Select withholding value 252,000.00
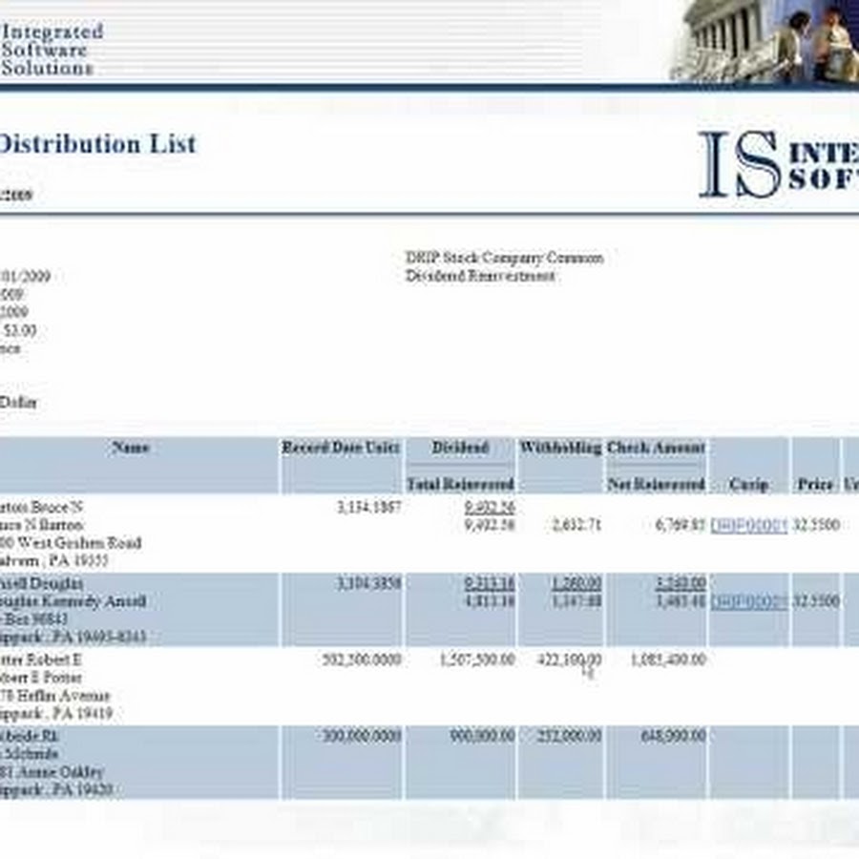The height and width of the screenshot is (859, 859). pyautogui.click(x=569, y=736)
